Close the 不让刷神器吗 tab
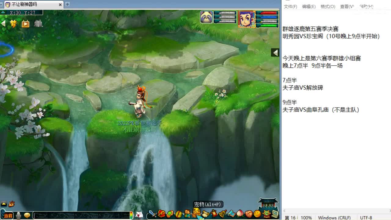Screen dimensions: 391x220 pos(60,4)
